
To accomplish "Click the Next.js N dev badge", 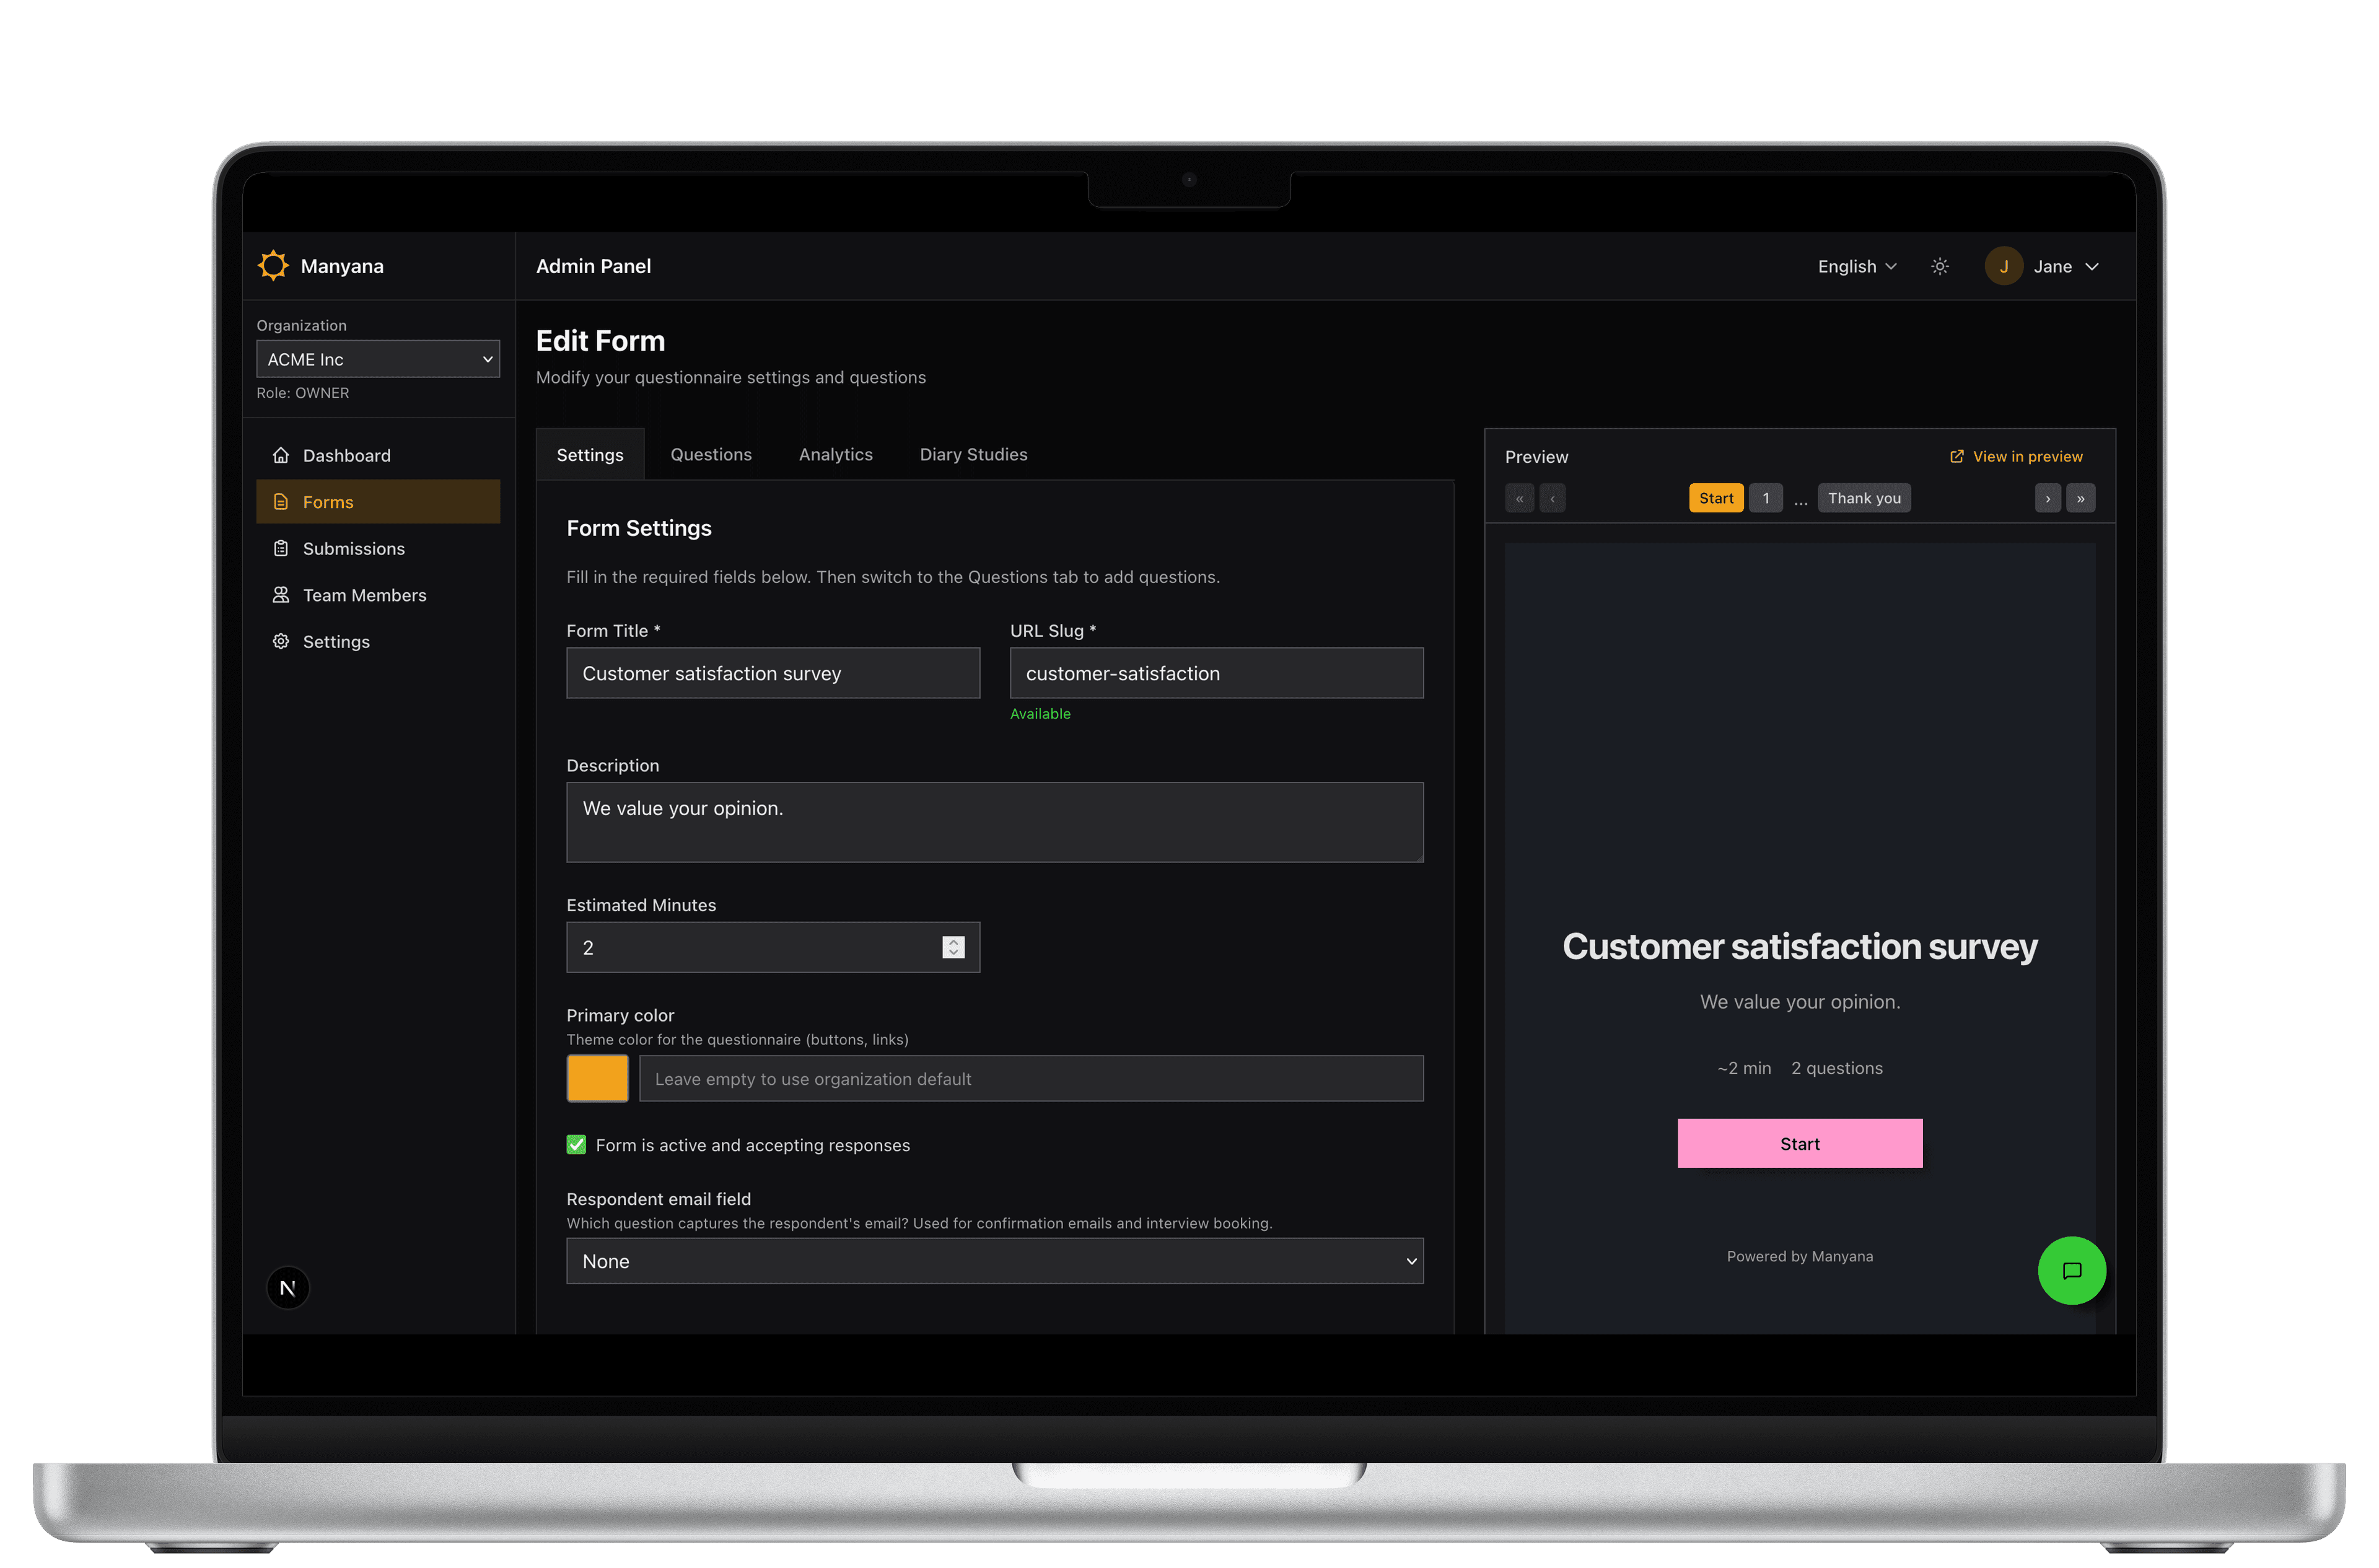I will tap(288, 1288).
